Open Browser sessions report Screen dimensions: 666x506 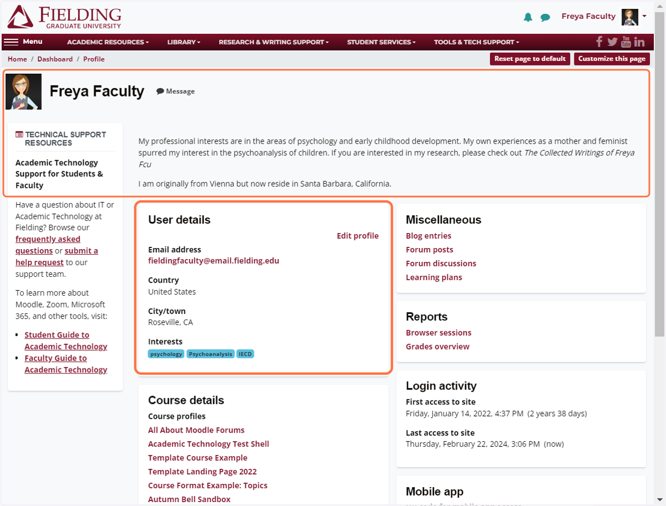[x=438, y=333]
